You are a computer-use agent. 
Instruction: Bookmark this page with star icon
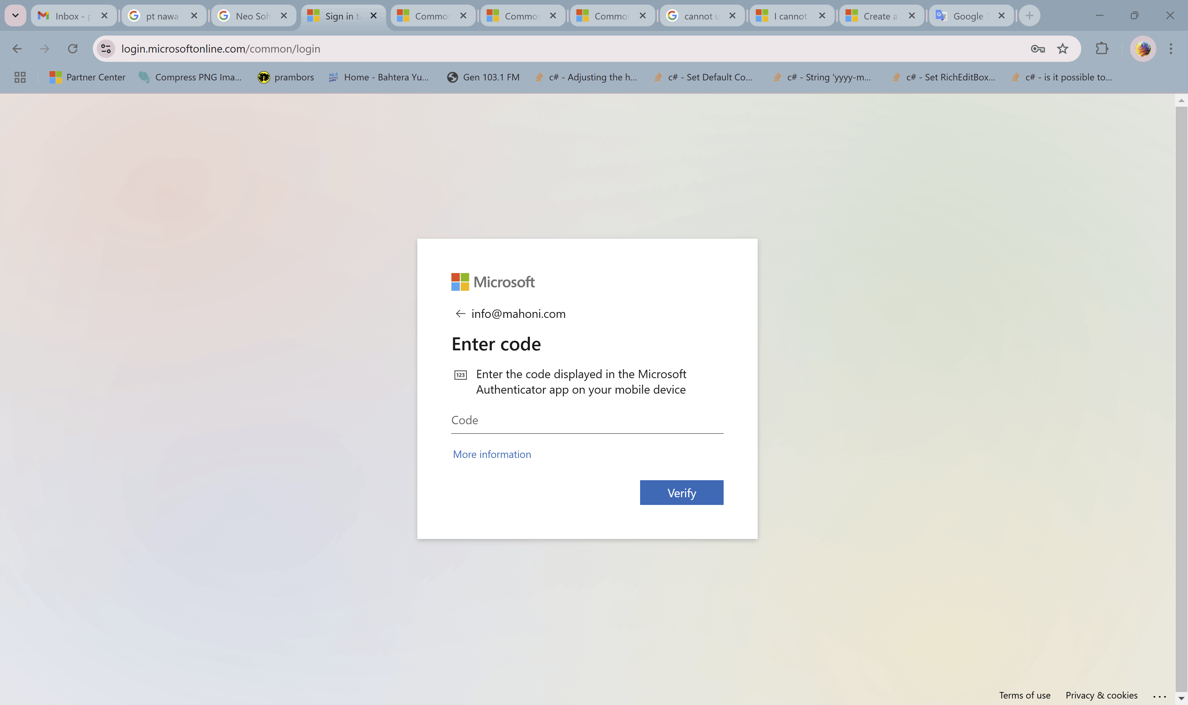click(1062, 49)
